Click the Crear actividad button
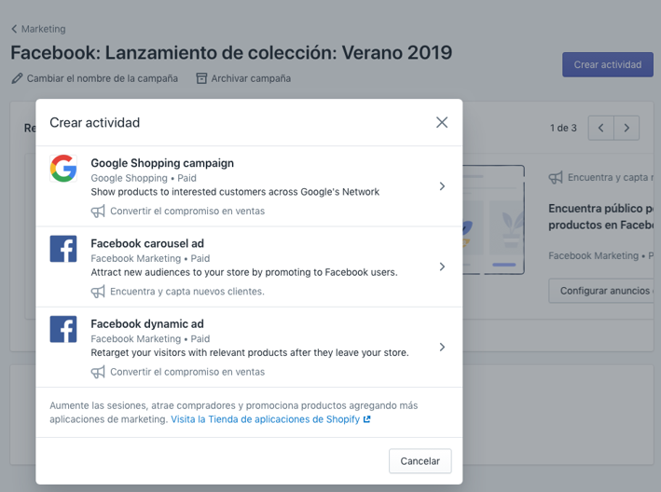This screenshot has width=661, height=492. (607, 65)
